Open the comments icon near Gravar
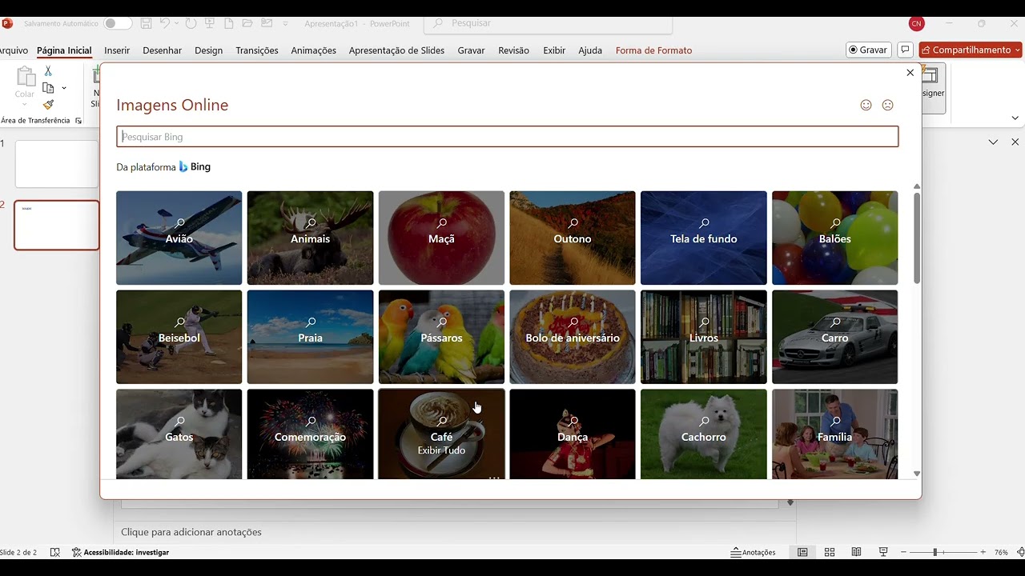1025x576 pixels. pos(905,50)
